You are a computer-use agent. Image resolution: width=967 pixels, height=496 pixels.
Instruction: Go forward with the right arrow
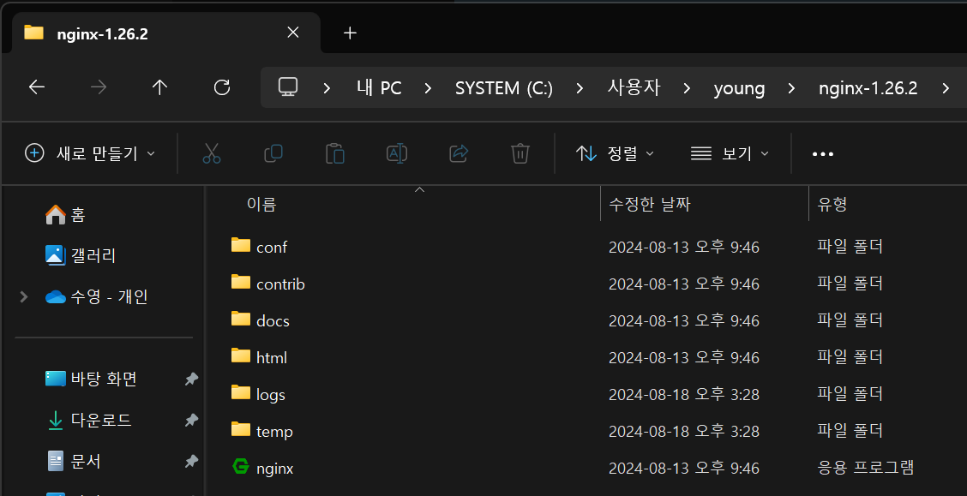click(x=98, y=87)
